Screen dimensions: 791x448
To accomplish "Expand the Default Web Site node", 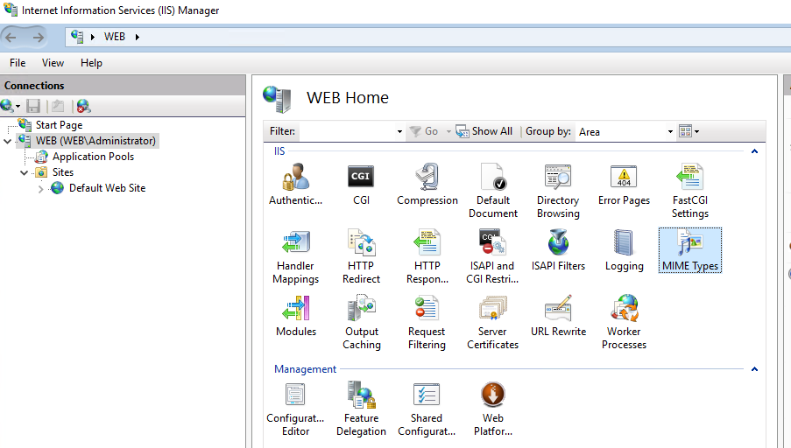I will point(41,189).
